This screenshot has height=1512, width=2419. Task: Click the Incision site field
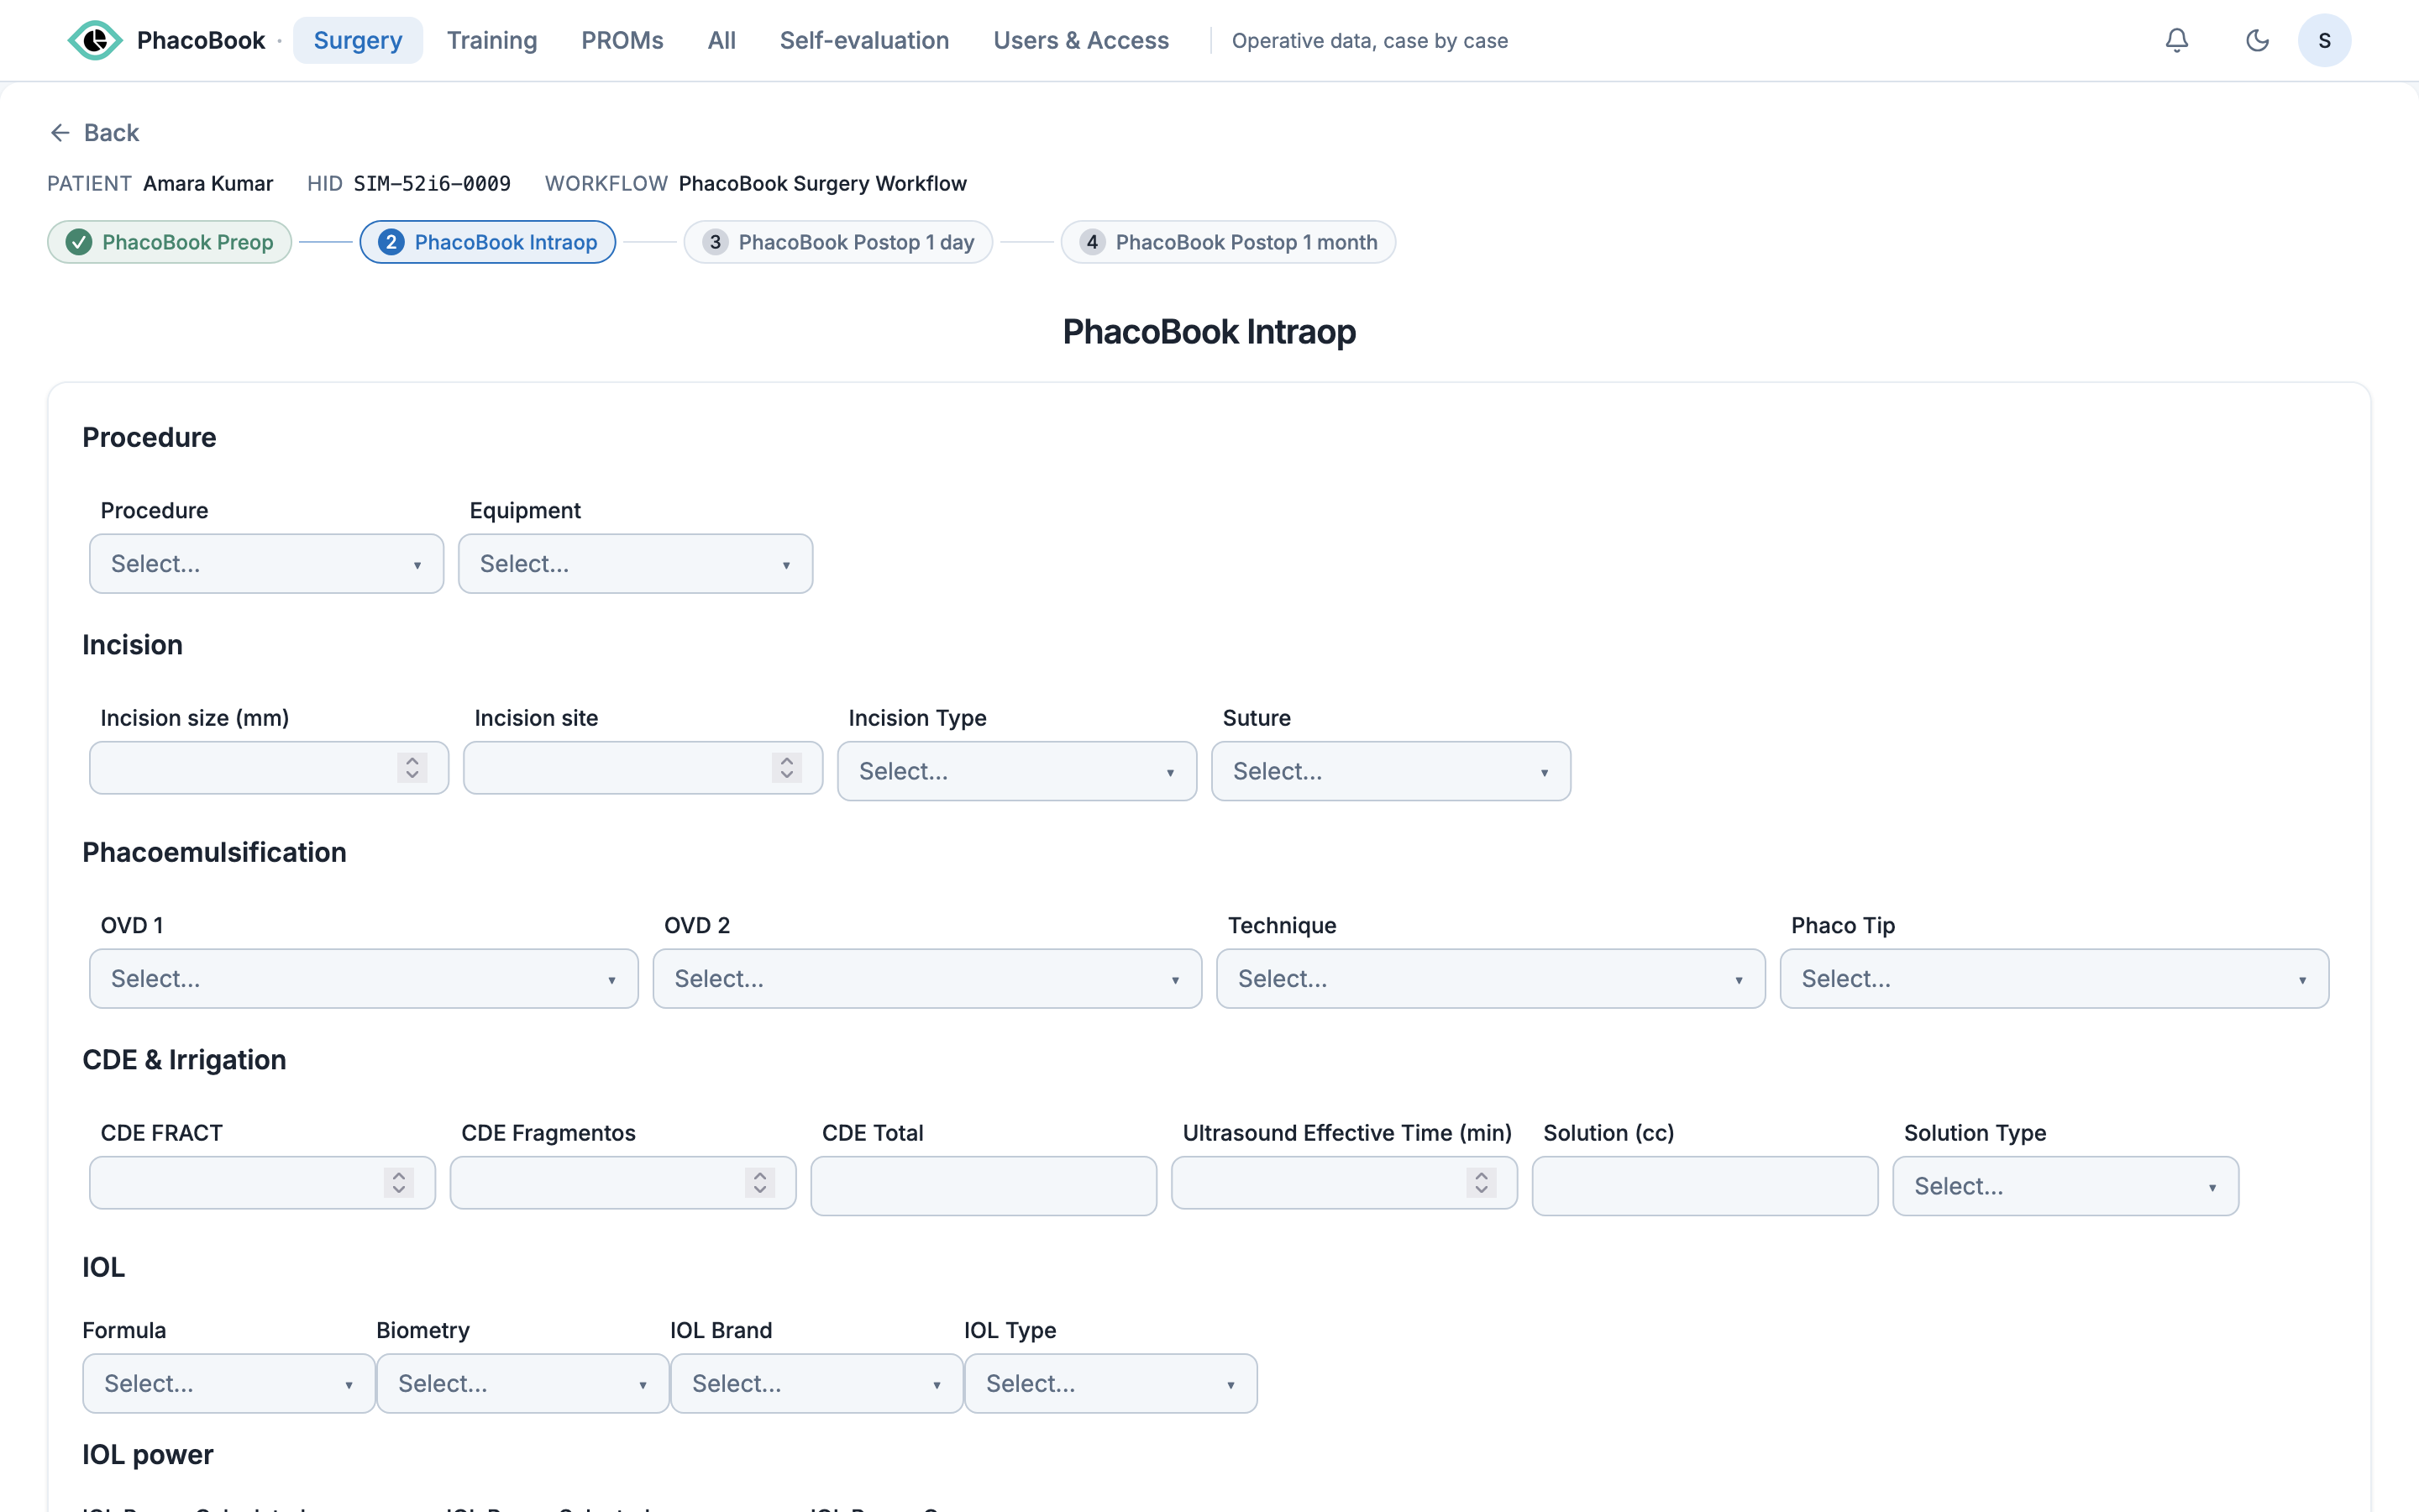tap(643, 768)
